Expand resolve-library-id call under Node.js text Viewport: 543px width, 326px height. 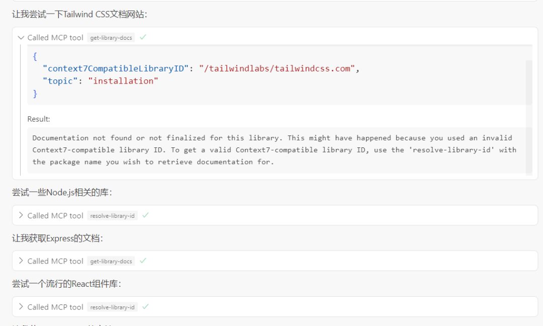coord(21,215)
